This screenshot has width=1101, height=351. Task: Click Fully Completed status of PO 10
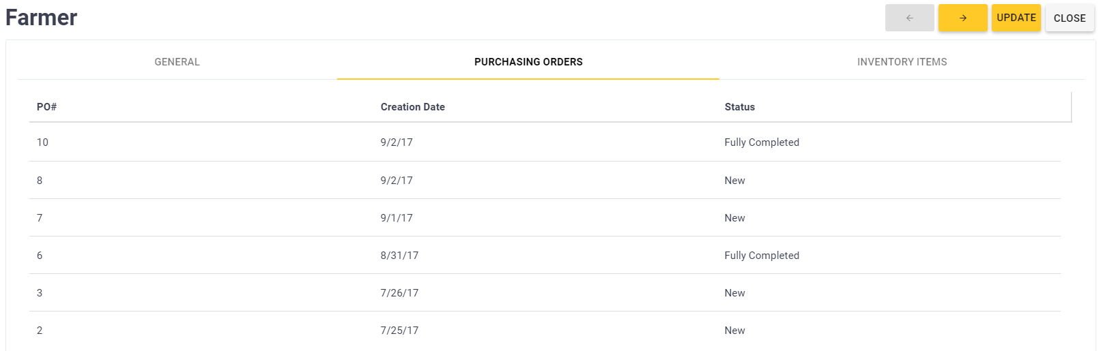click(x=761, y=142)
